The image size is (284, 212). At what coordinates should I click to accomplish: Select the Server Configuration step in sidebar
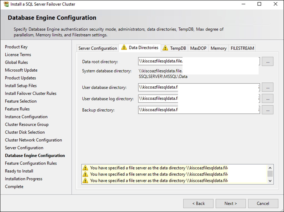pyautogui.click(x=24, y=148)
